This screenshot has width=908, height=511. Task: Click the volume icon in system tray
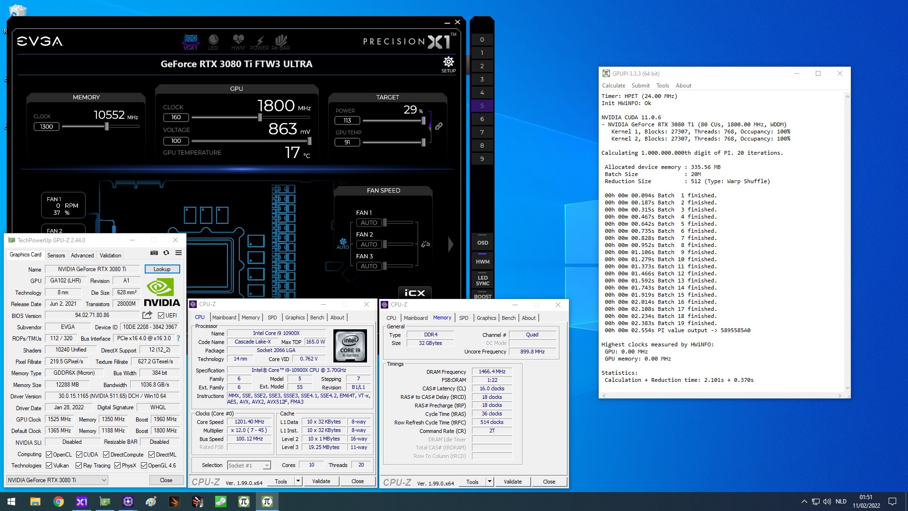[x=827, y=502]
